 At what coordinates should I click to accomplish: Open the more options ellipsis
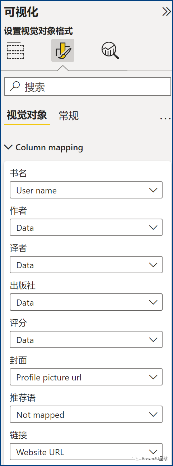pyautogui.click(x=165, y=118)
